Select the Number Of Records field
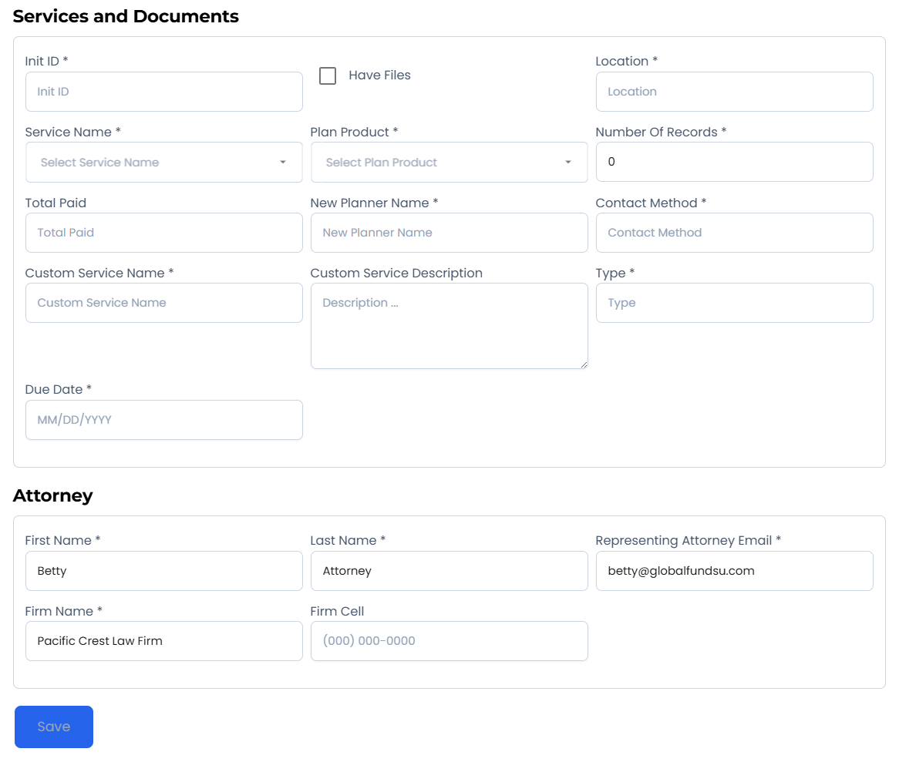The width and height of the screenshot is (899, 762). coord(734,162)
